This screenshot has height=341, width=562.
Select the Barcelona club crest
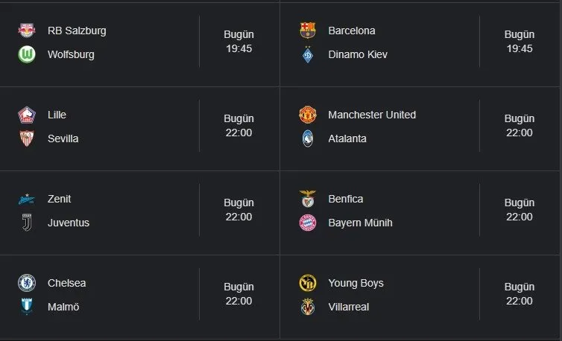[307, 31]
